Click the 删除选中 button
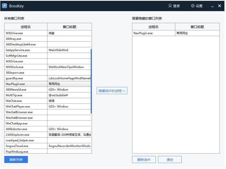Image resolution: width=226 pixels, height=169 pixels. tap(144, 160)
